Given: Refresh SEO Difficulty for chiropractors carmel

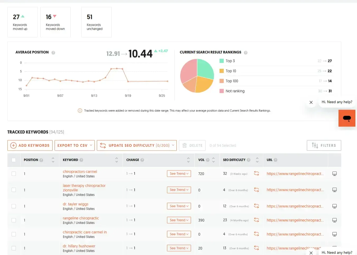Looking at the screenshot, I should (256, 174).
